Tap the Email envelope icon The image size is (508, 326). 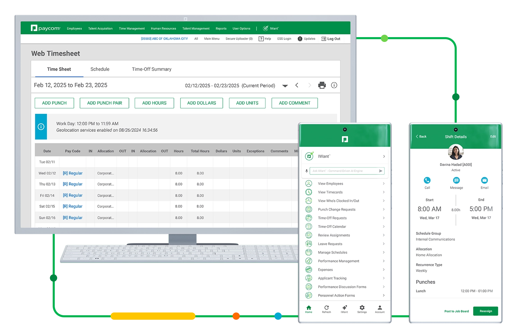[x=484, y=180]
